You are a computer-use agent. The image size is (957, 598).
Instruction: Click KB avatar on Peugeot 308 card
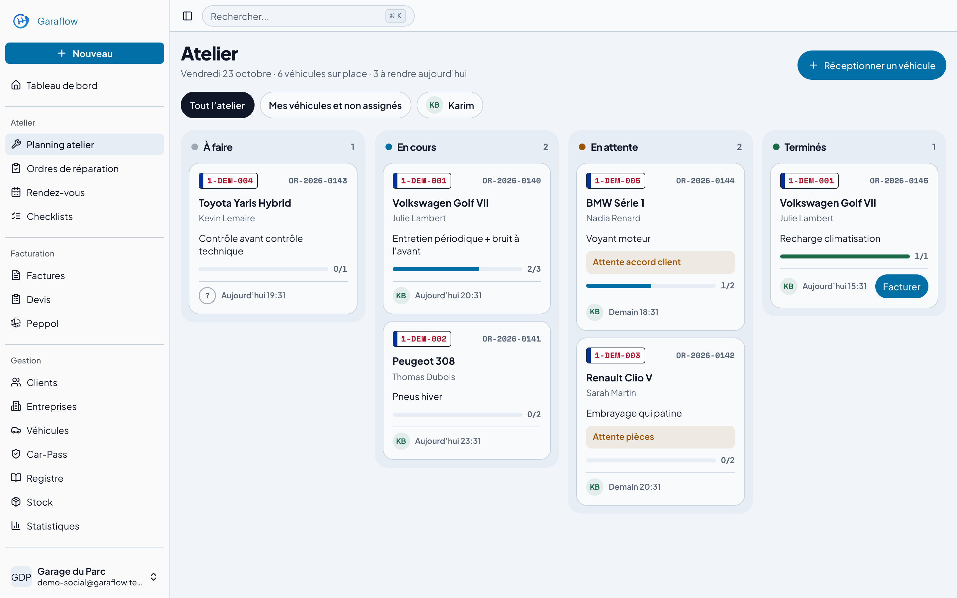tap(401, 441)
